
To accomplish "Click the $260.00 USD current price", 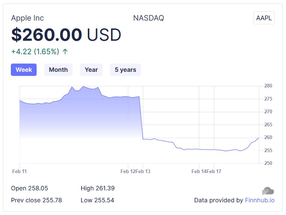I will pyautogui.click(x=66, y=35).
